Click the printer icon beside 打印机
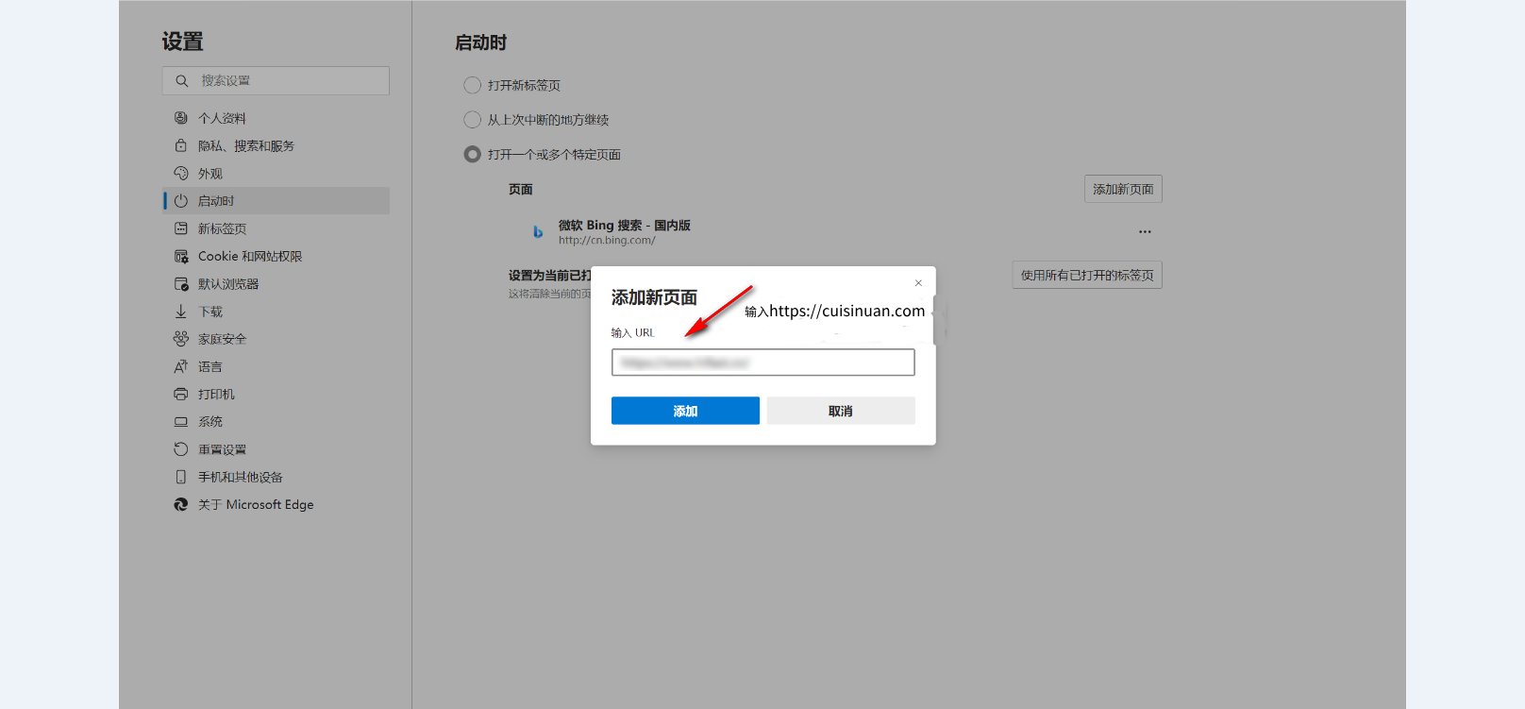Screen dimensions: 1525x709 coord(181,394)
